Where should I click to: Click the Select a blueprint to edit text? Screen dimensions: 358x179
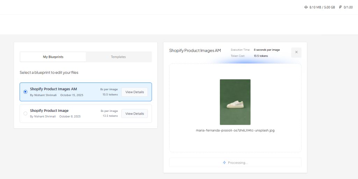49,72
